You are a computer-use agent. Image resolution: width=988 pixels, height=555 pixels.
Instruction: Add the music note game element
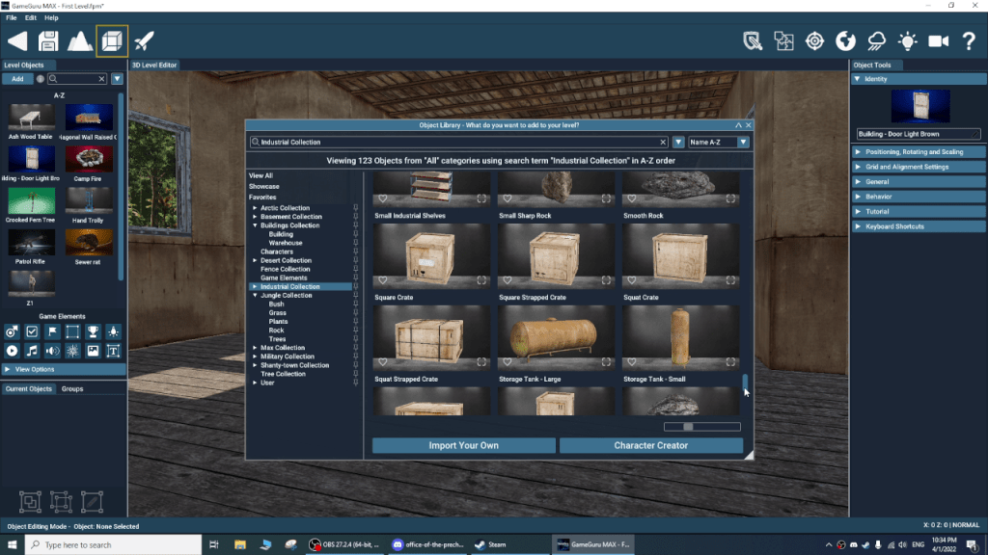click(32, 351)
